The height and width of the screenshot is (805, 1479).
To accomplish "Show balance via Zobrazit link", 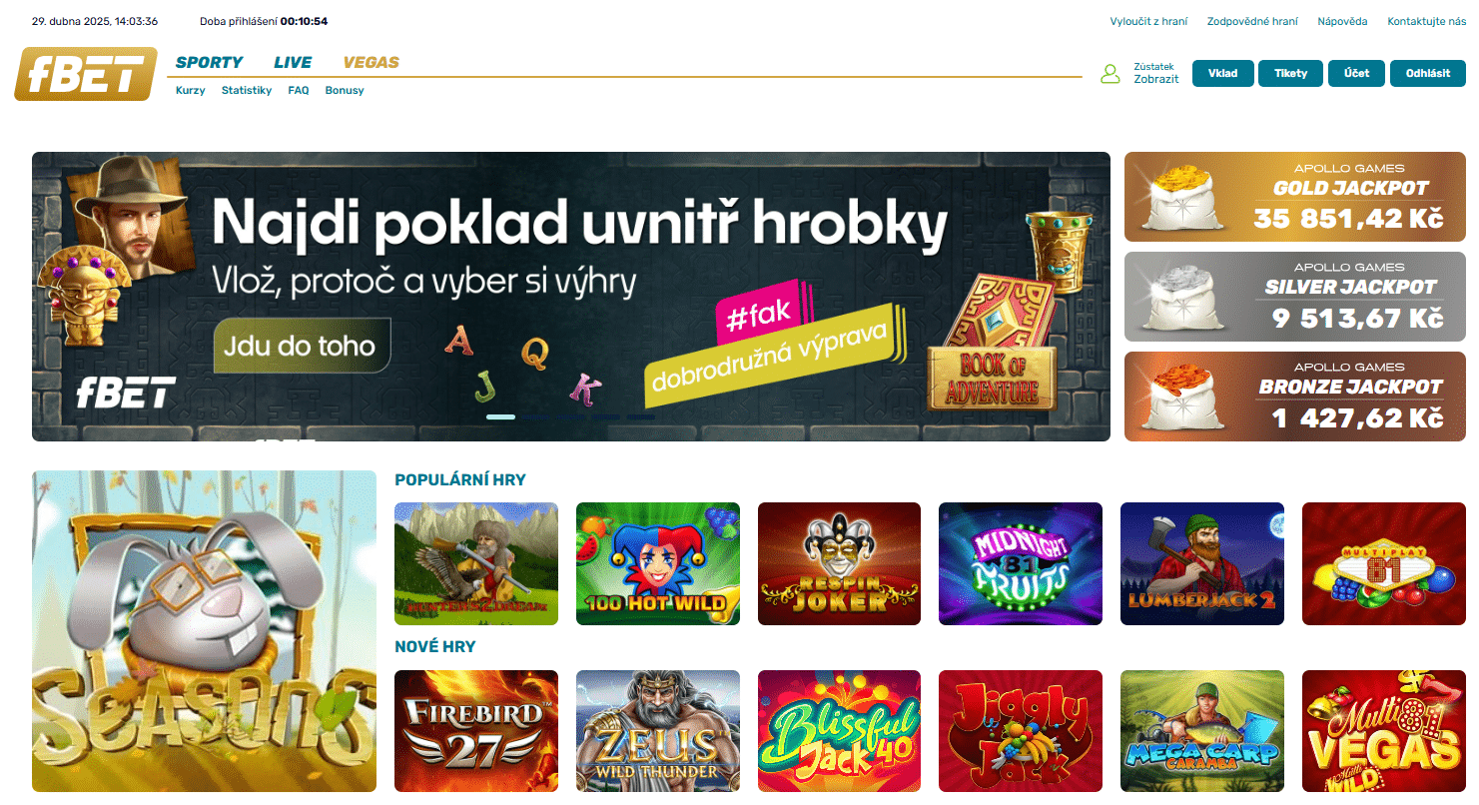I will (x=1156, y=79).
